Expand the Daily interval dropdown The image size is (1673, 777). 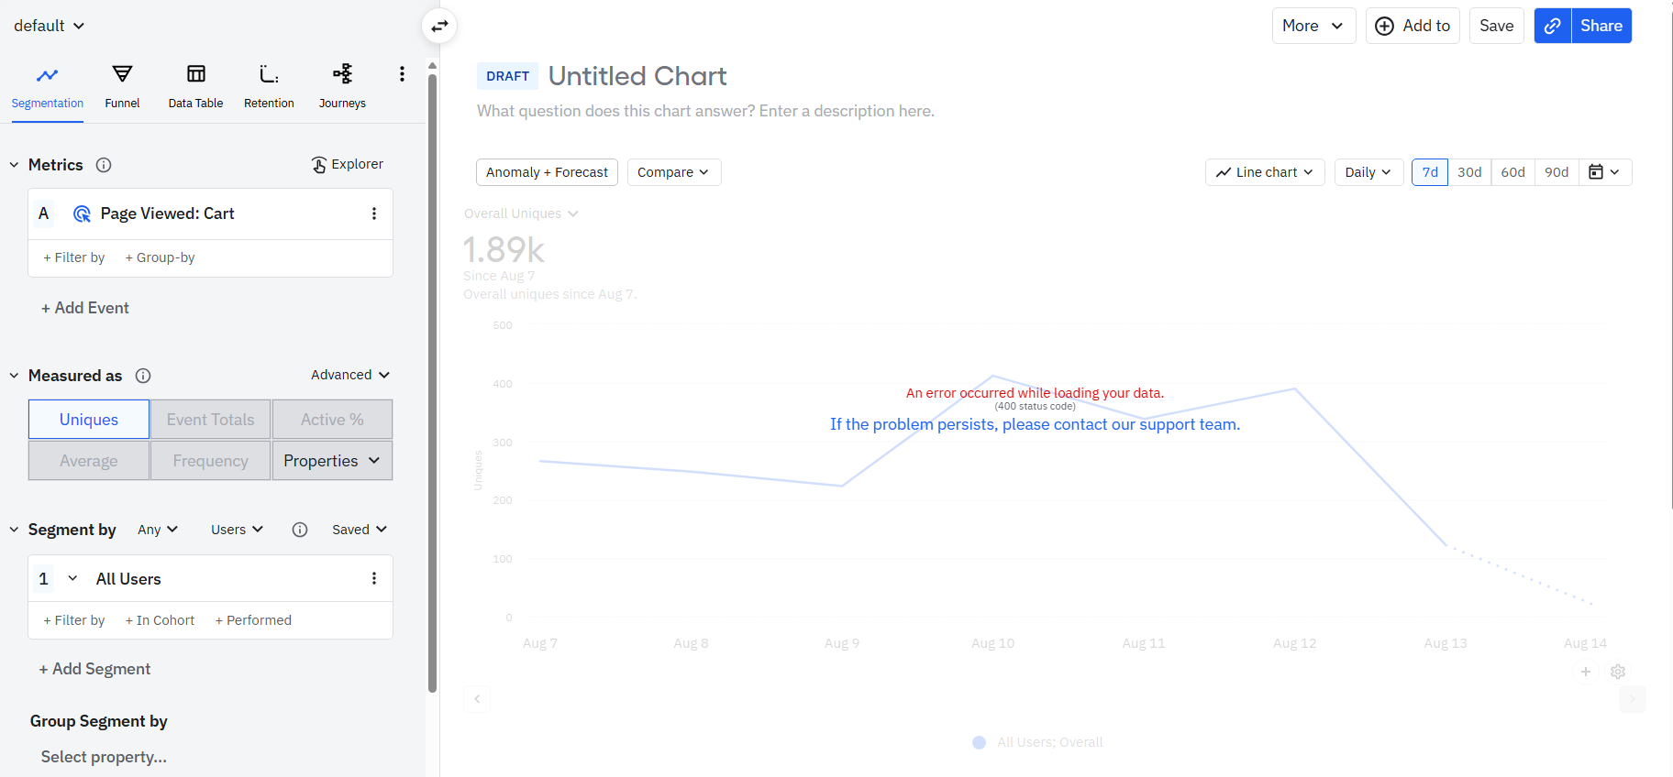coord(1368,172)
